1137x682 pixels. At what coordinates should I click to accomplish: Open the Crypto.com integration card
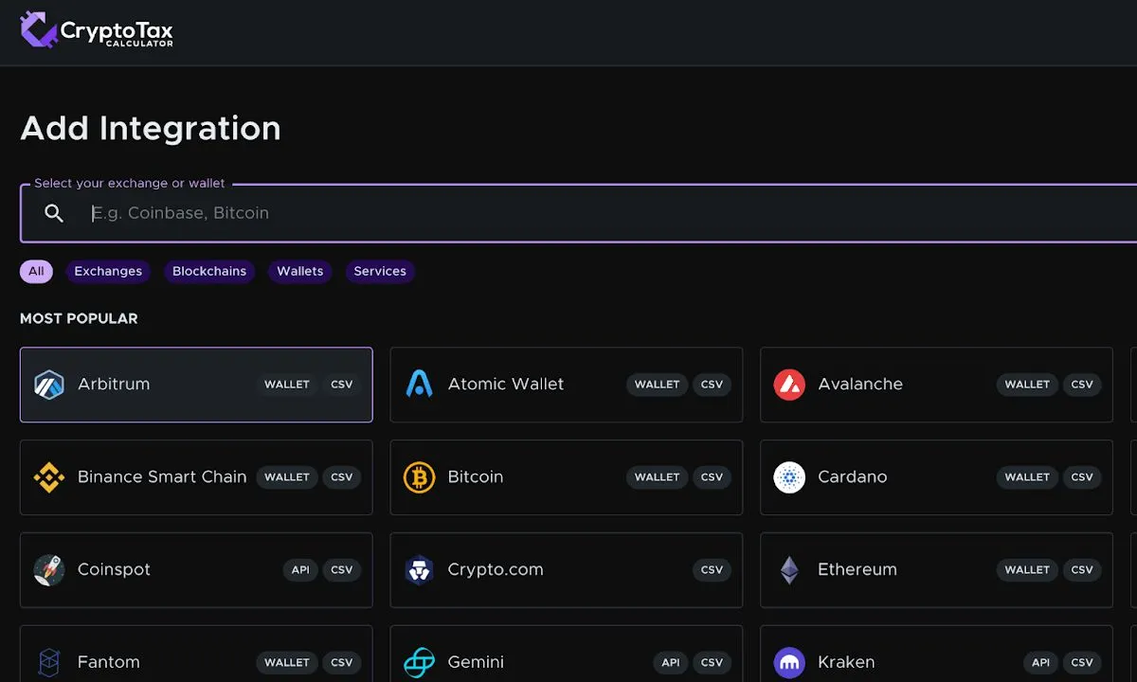[566, 570]
